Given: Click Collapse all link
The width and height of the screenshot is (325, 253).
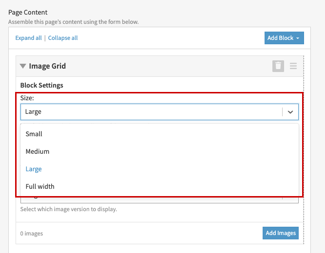Looking at the screenshot, I should pyautogui.click(x=63, y=38).
